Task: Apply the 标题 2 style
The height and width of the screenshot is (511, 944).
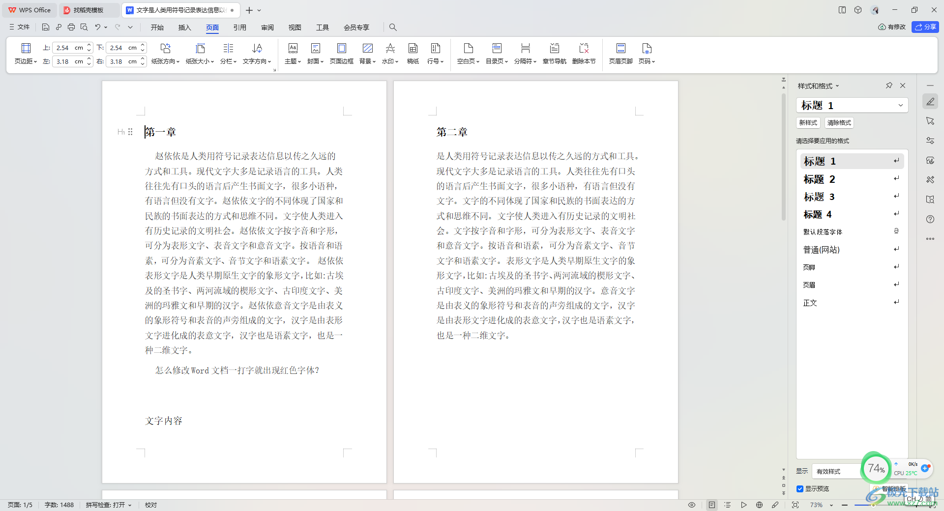Action: pos(852,179)
